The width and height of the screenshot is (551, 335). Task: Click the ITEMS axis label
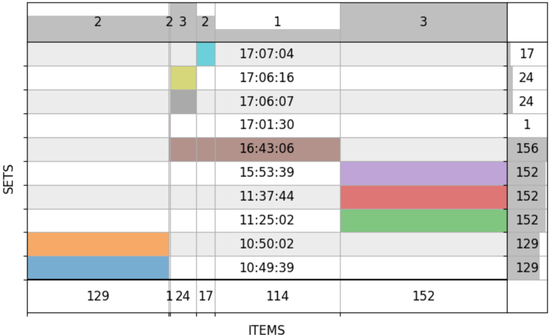pyautogui.click(x=267, y=330)
